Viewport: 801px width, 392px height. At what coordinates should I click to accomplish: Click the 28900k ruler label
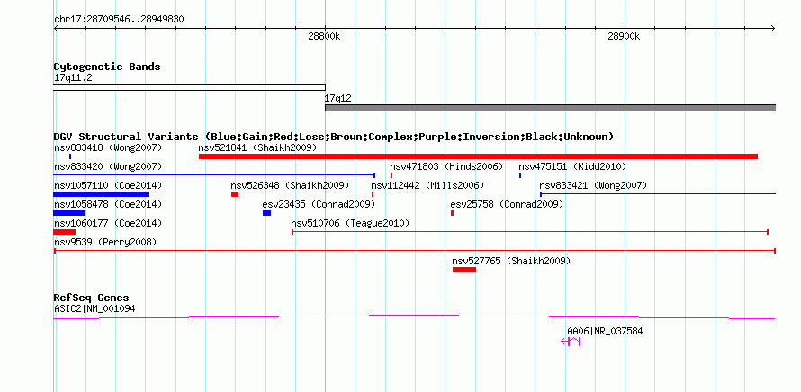[624, 36]
